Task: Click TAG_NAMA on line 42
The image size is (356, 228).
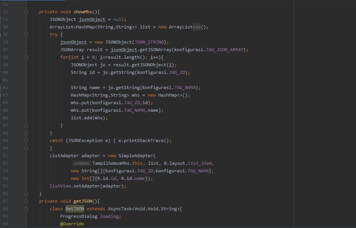Action: (x=185, y=87)
